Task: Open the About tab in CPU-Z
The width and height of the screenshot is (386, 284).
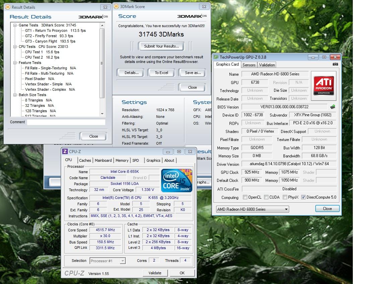Action: (x=169, y=160)
